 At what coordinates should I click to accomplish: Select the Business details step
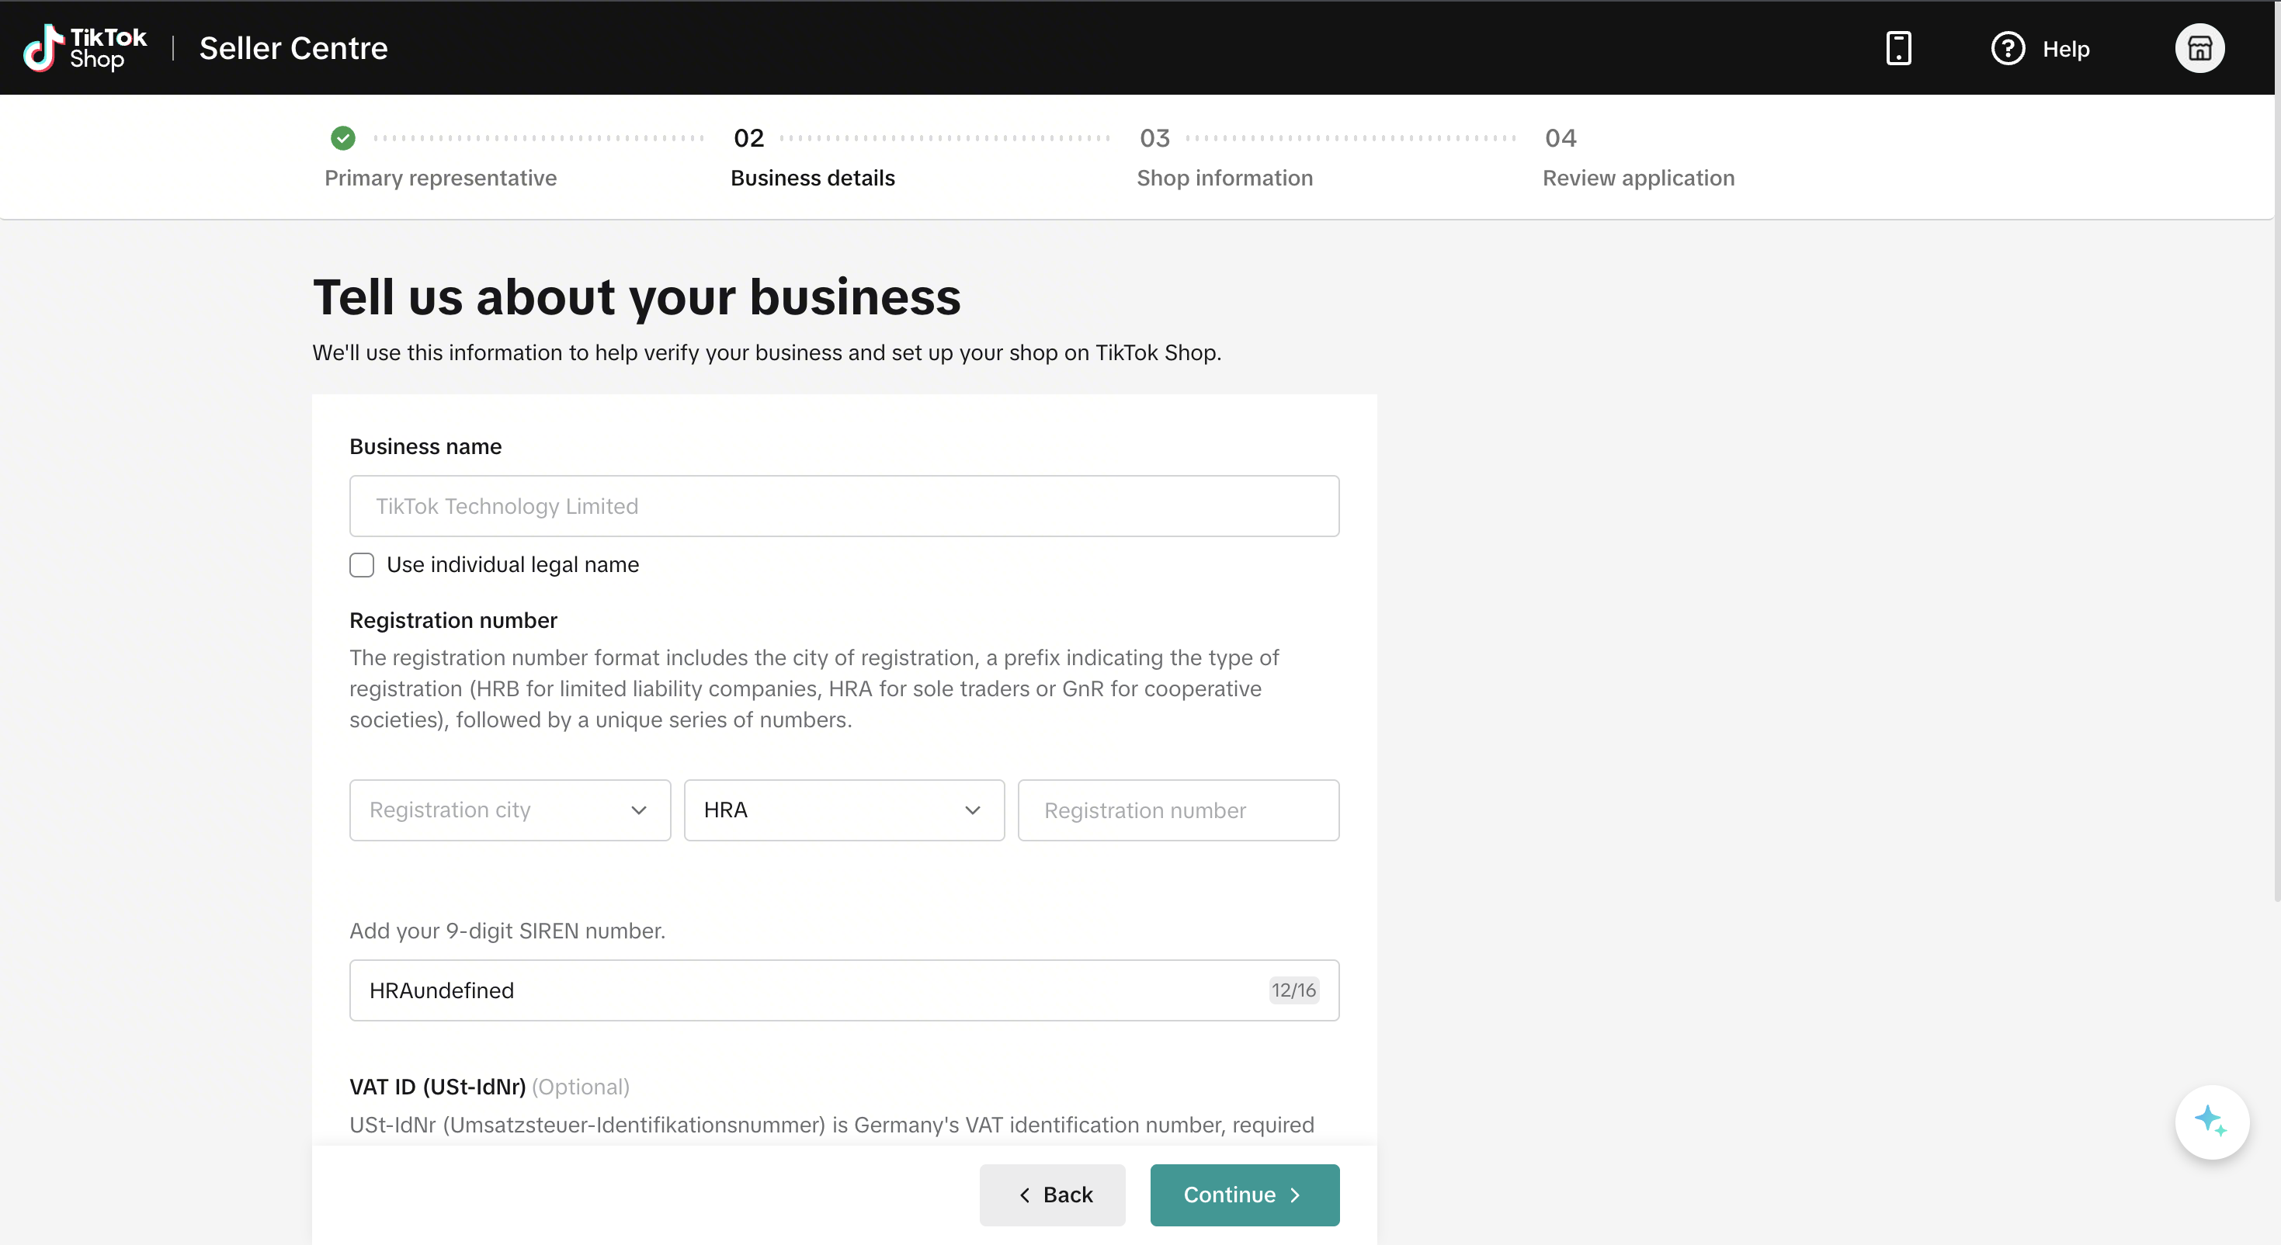click(812, 178)
